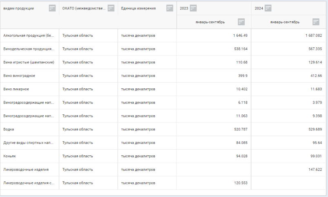This screenshot has width=328, height=197.
Task: Click the "Тульская область" cell in Коньяк row
Action: pyautogui.click(x=78, y=156)
